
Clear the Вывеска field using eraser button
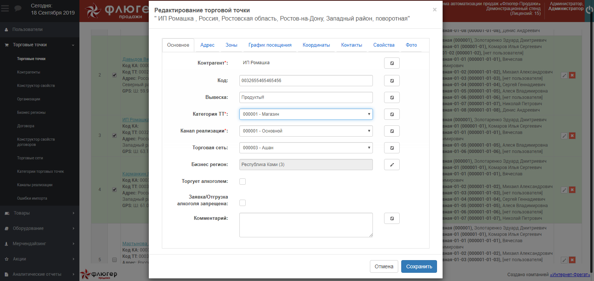392,97
